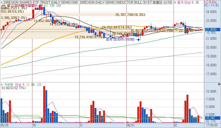Click the 10,000K volume axis label
This screenshot has height=128, width=221.
pos(211,92)
